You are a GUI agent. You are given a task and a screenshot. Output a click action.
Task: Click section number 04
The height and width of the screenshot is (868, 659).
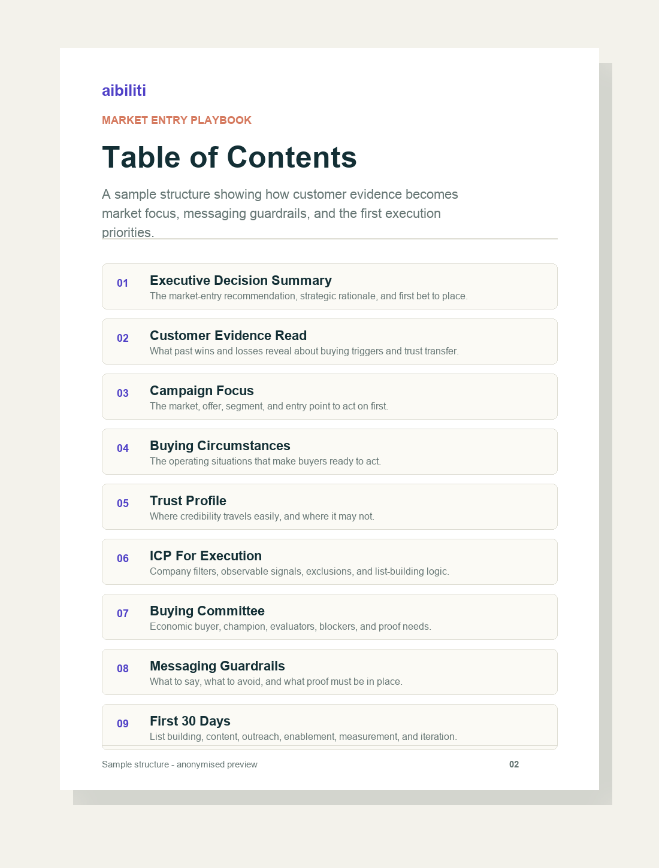(x=123, y=448)
